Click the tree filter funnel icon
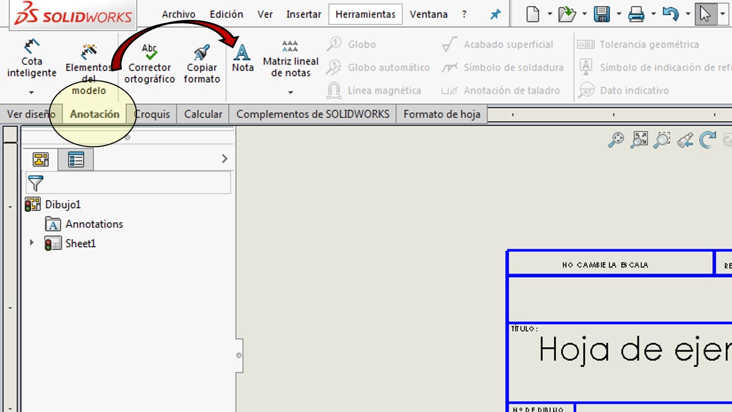 coord(36,183)
